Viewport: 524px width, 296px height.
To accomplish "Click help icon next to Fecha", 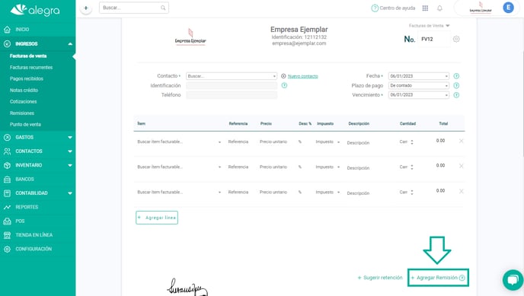I will [456, 76].
